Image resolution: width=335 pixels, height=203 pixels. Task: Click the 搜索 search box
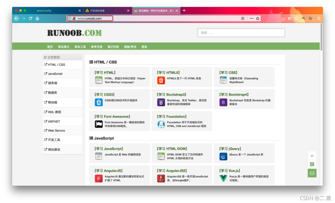241,33
